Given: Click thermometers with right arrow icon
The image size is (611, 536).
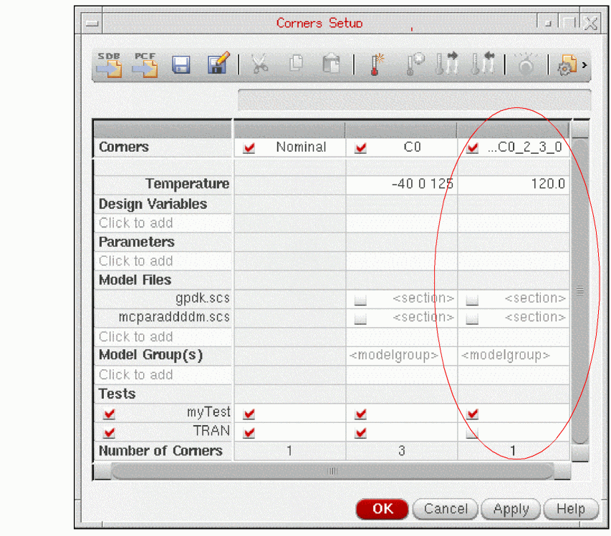Looking at the screenshot, I should point(446,64).
